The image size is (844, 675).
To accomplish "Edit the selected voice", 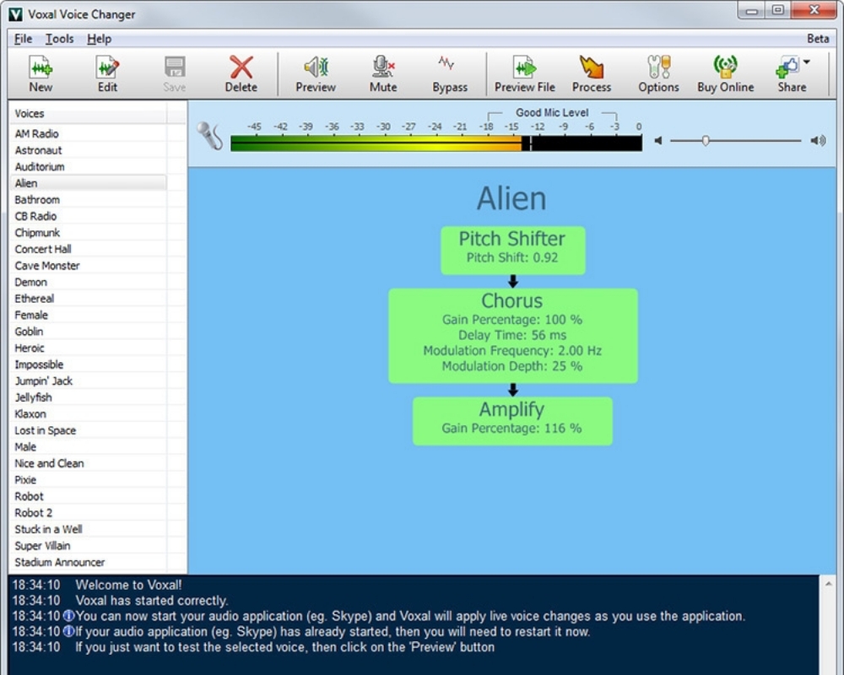I will click(x=107, y=74).
